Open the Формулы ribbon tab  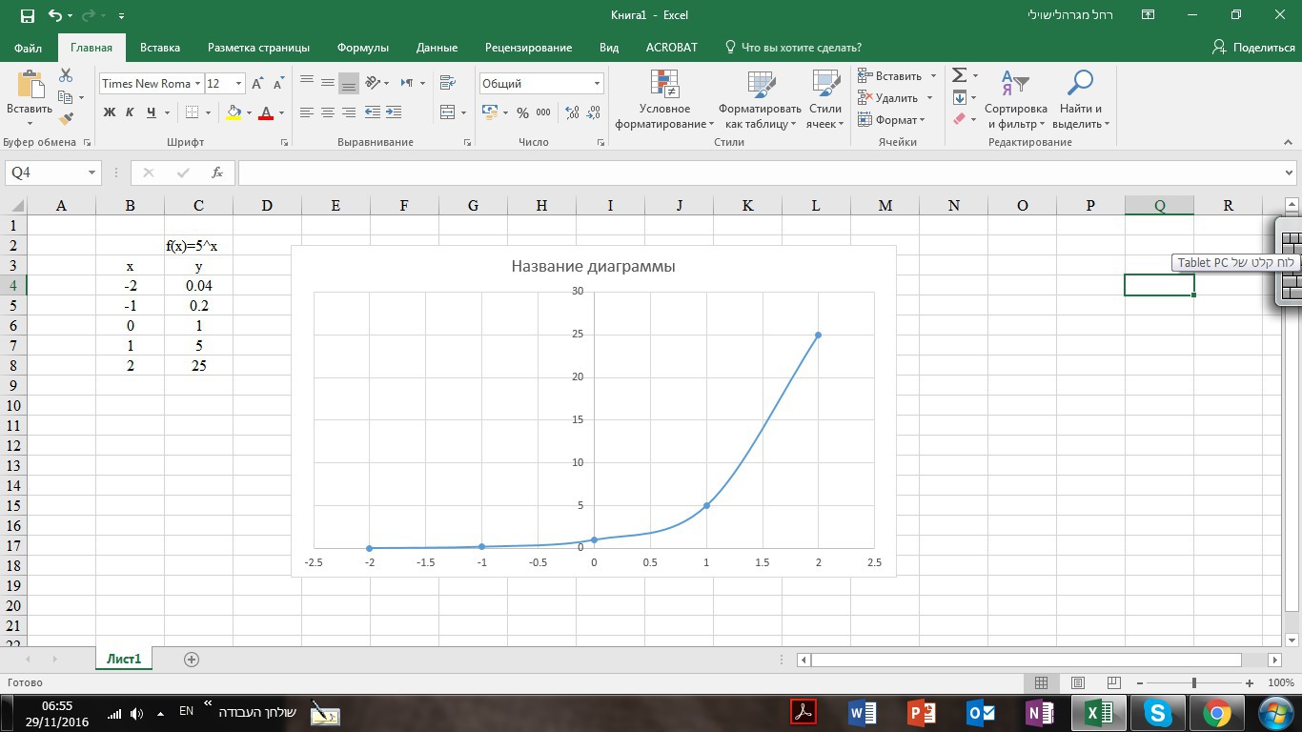[362, 48]
